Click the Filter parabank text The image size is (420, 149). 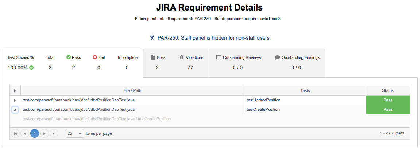coord(149,19)
